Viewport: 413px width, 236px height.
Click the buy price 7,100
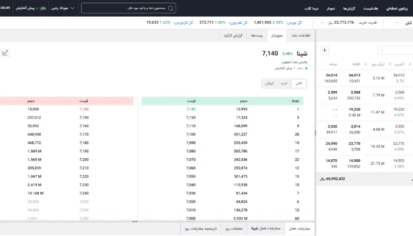[x=191, y=134]
